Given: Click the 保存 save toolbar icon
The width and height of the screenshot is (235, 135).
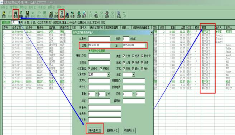Looking at the screenshot, I should click(x=27, y=15).
